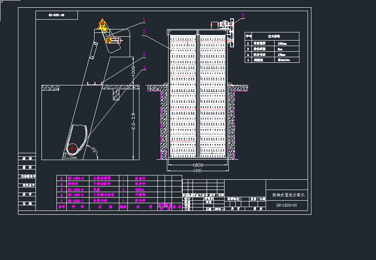Select the magenta callout number 1
Viewport: 376px width, 260px height.
pos(144,20)
